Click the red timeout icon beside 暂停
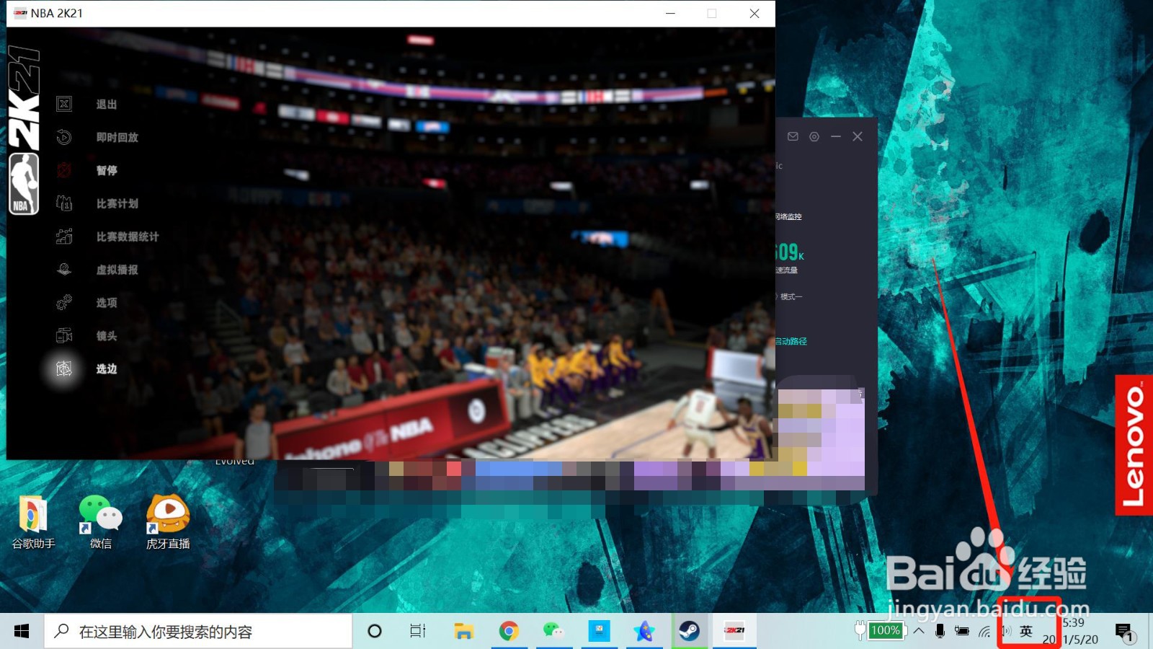The height and width of the screenshot is (649, 1153). 64,170
